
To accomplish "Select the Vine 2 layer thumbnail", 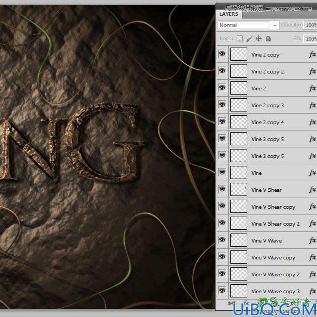I will click(239, 88).
